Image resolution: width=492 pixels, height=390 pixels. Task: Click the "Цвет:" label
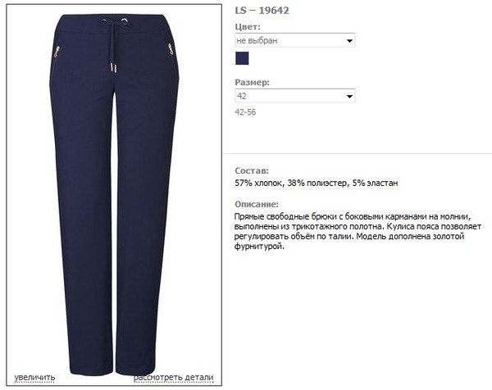248,27
